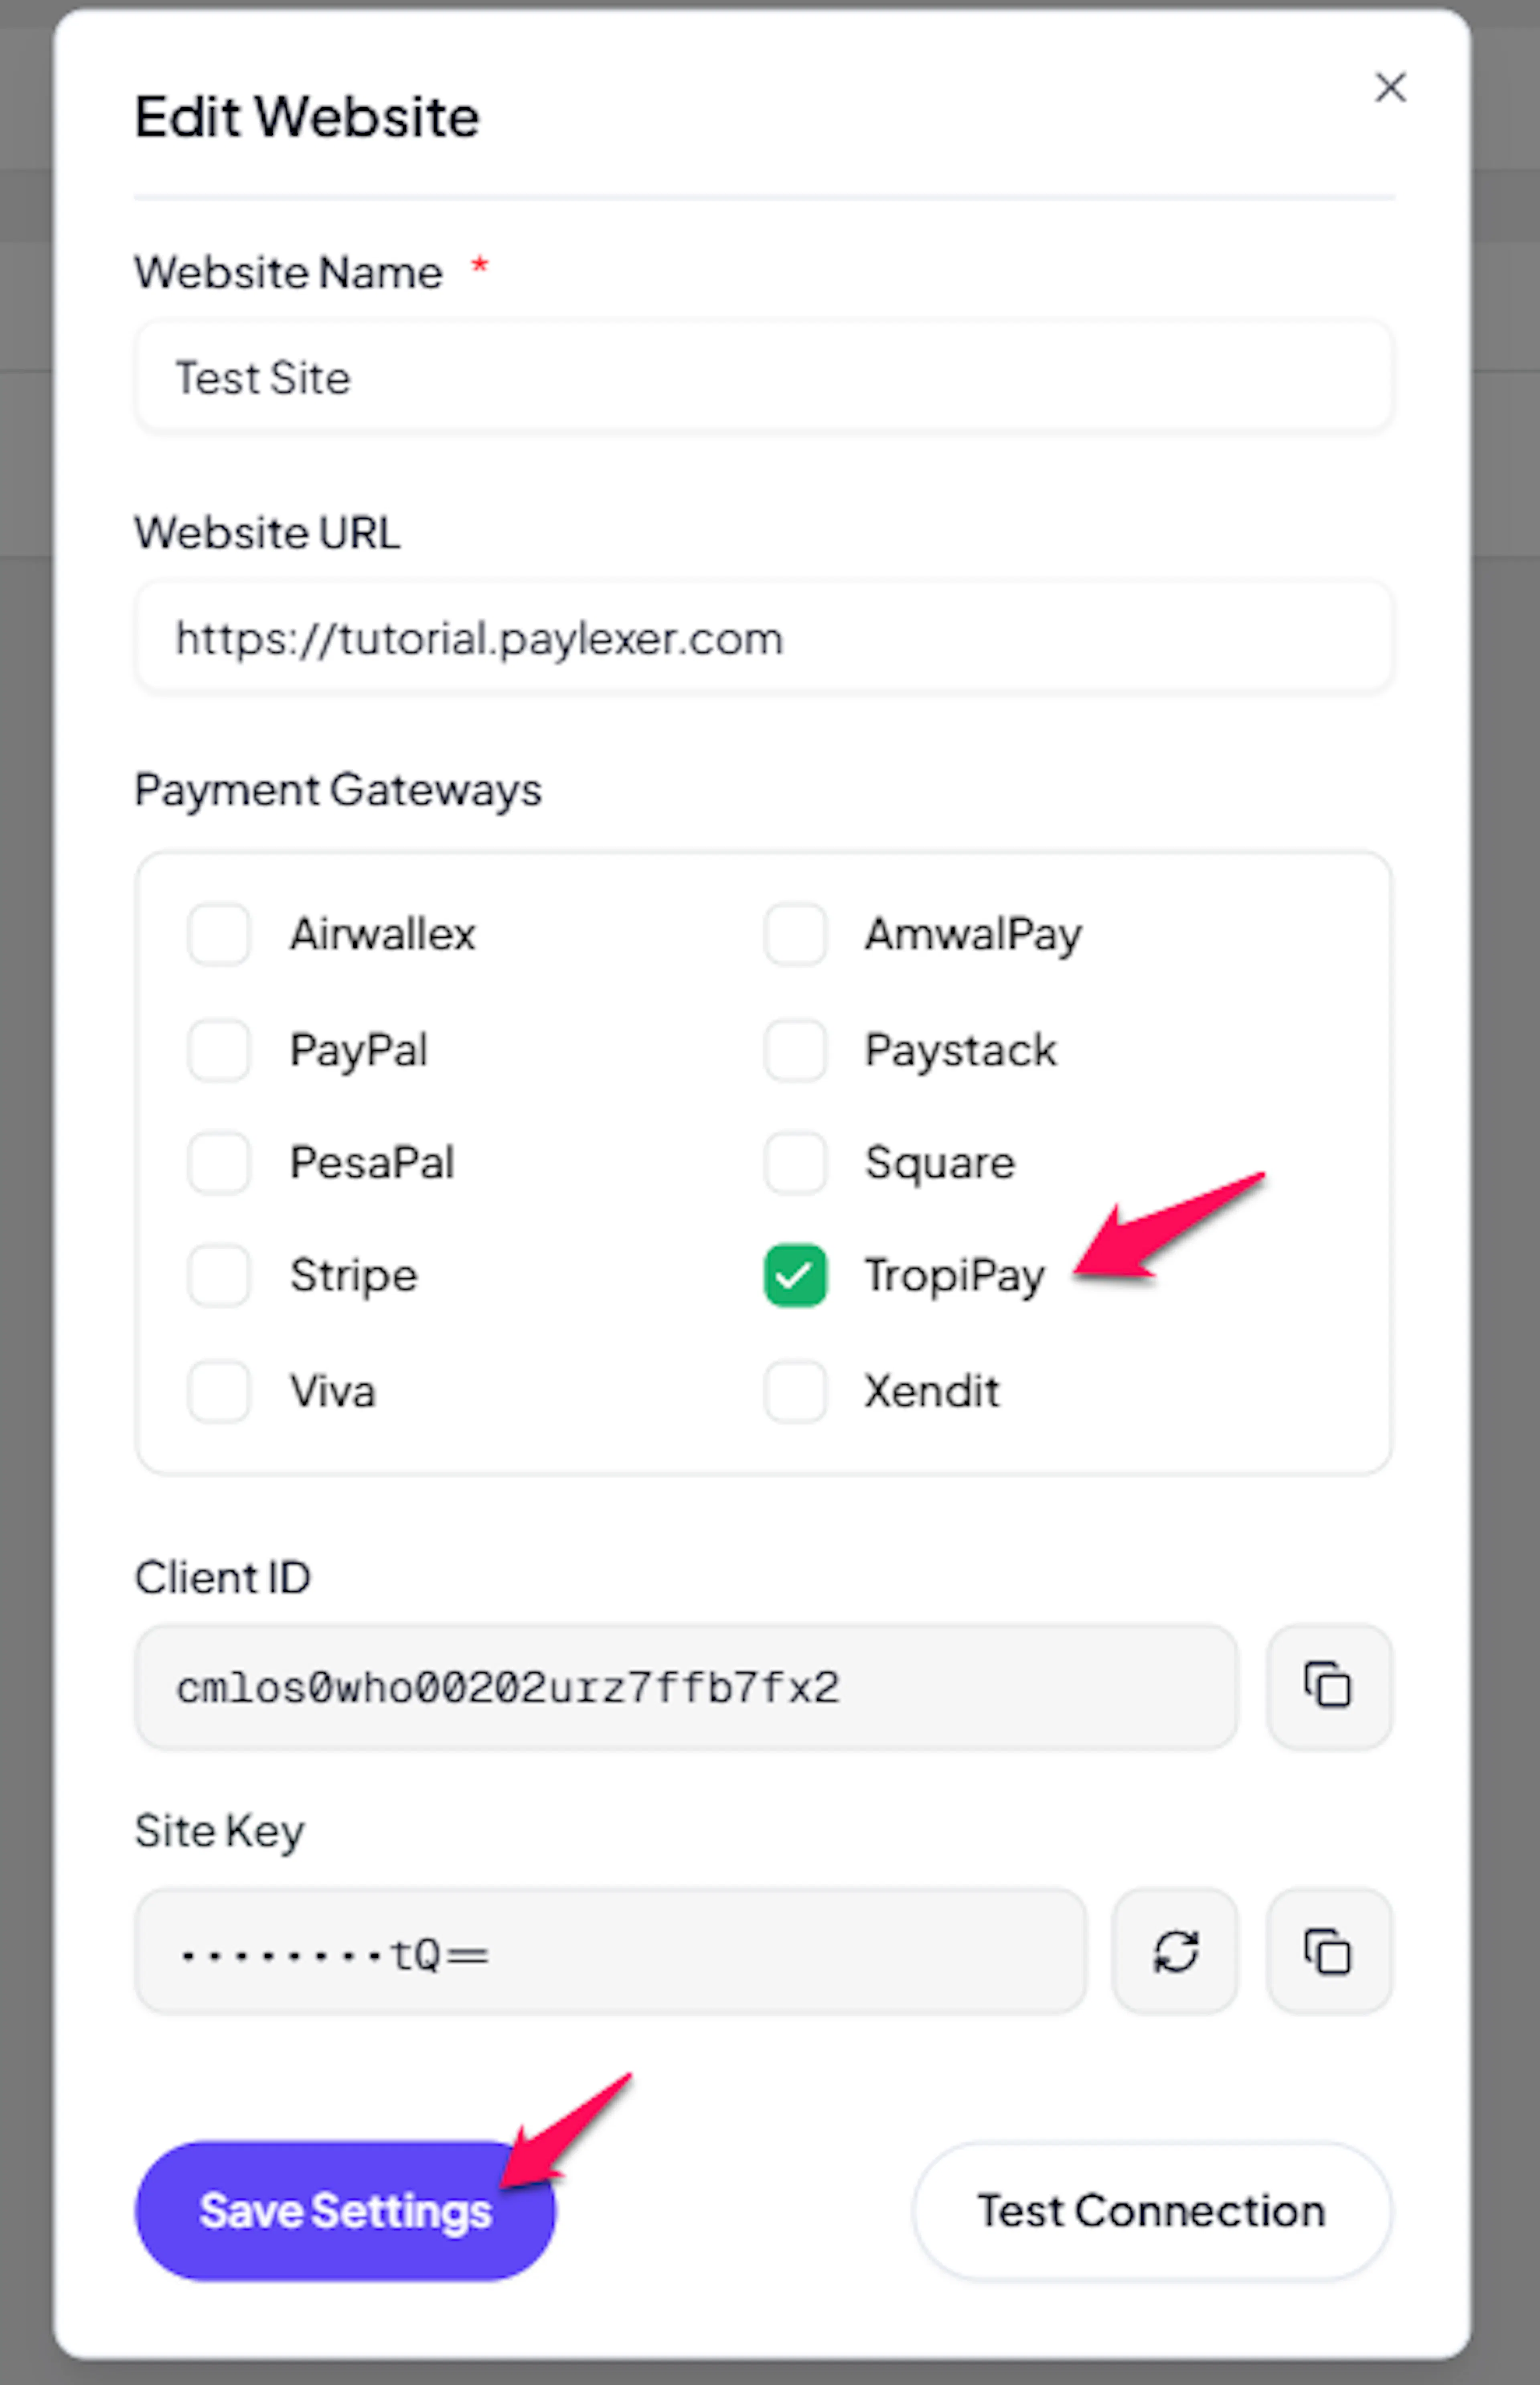
Task: Regenerate the Site Key
Action: click(1175, 1951)
